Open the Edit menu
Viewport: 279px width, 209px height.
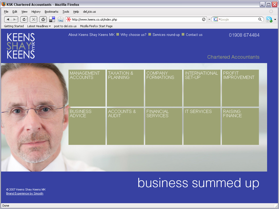15,12
